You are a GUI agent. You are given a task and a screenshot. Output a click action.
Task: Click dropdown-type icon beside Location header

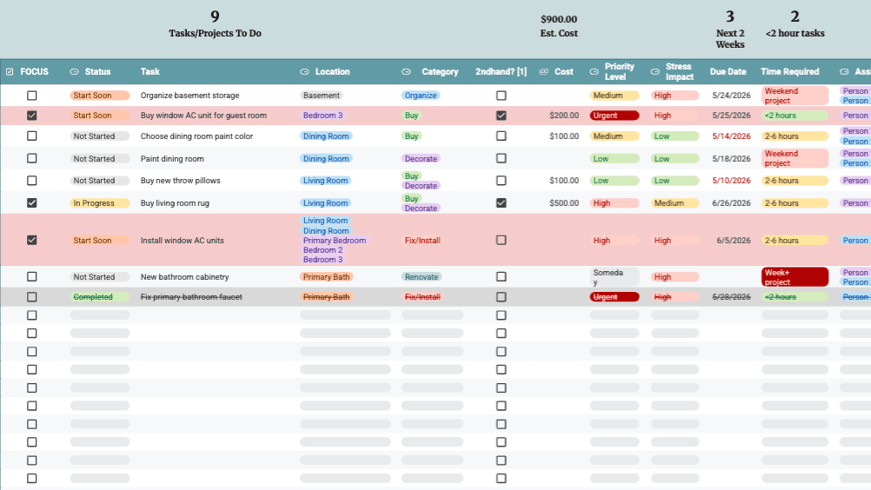pos(304,71)
